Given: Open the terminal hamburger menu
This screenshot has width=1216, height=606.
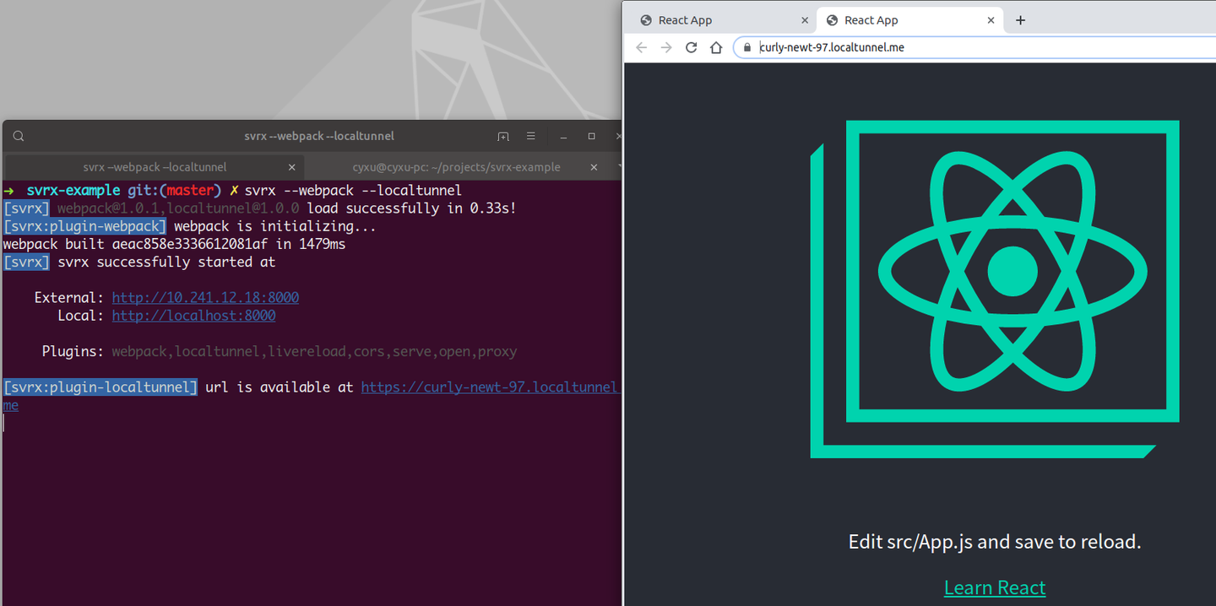Looking at the screenshot, I should [531, 136].
